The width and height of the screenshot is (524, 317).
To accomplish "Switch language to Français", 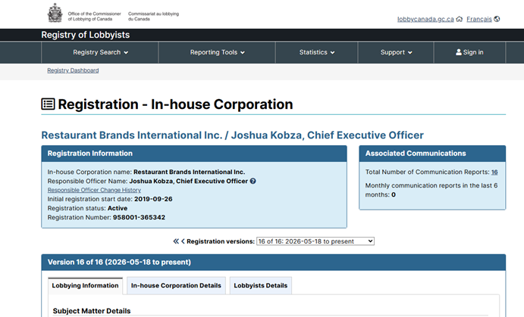I will [479, 19].
